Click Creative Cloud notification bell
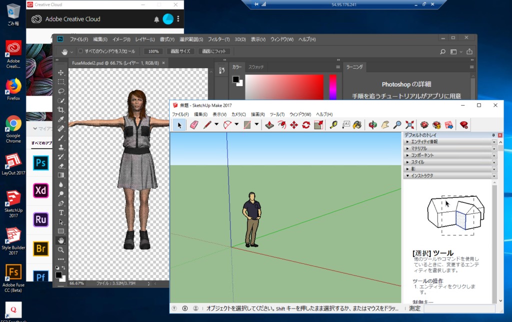 [x=156, y=20]
